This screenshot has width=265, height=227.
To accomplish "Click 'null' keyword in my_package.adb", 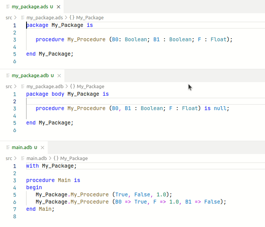I will click(220, 109).
